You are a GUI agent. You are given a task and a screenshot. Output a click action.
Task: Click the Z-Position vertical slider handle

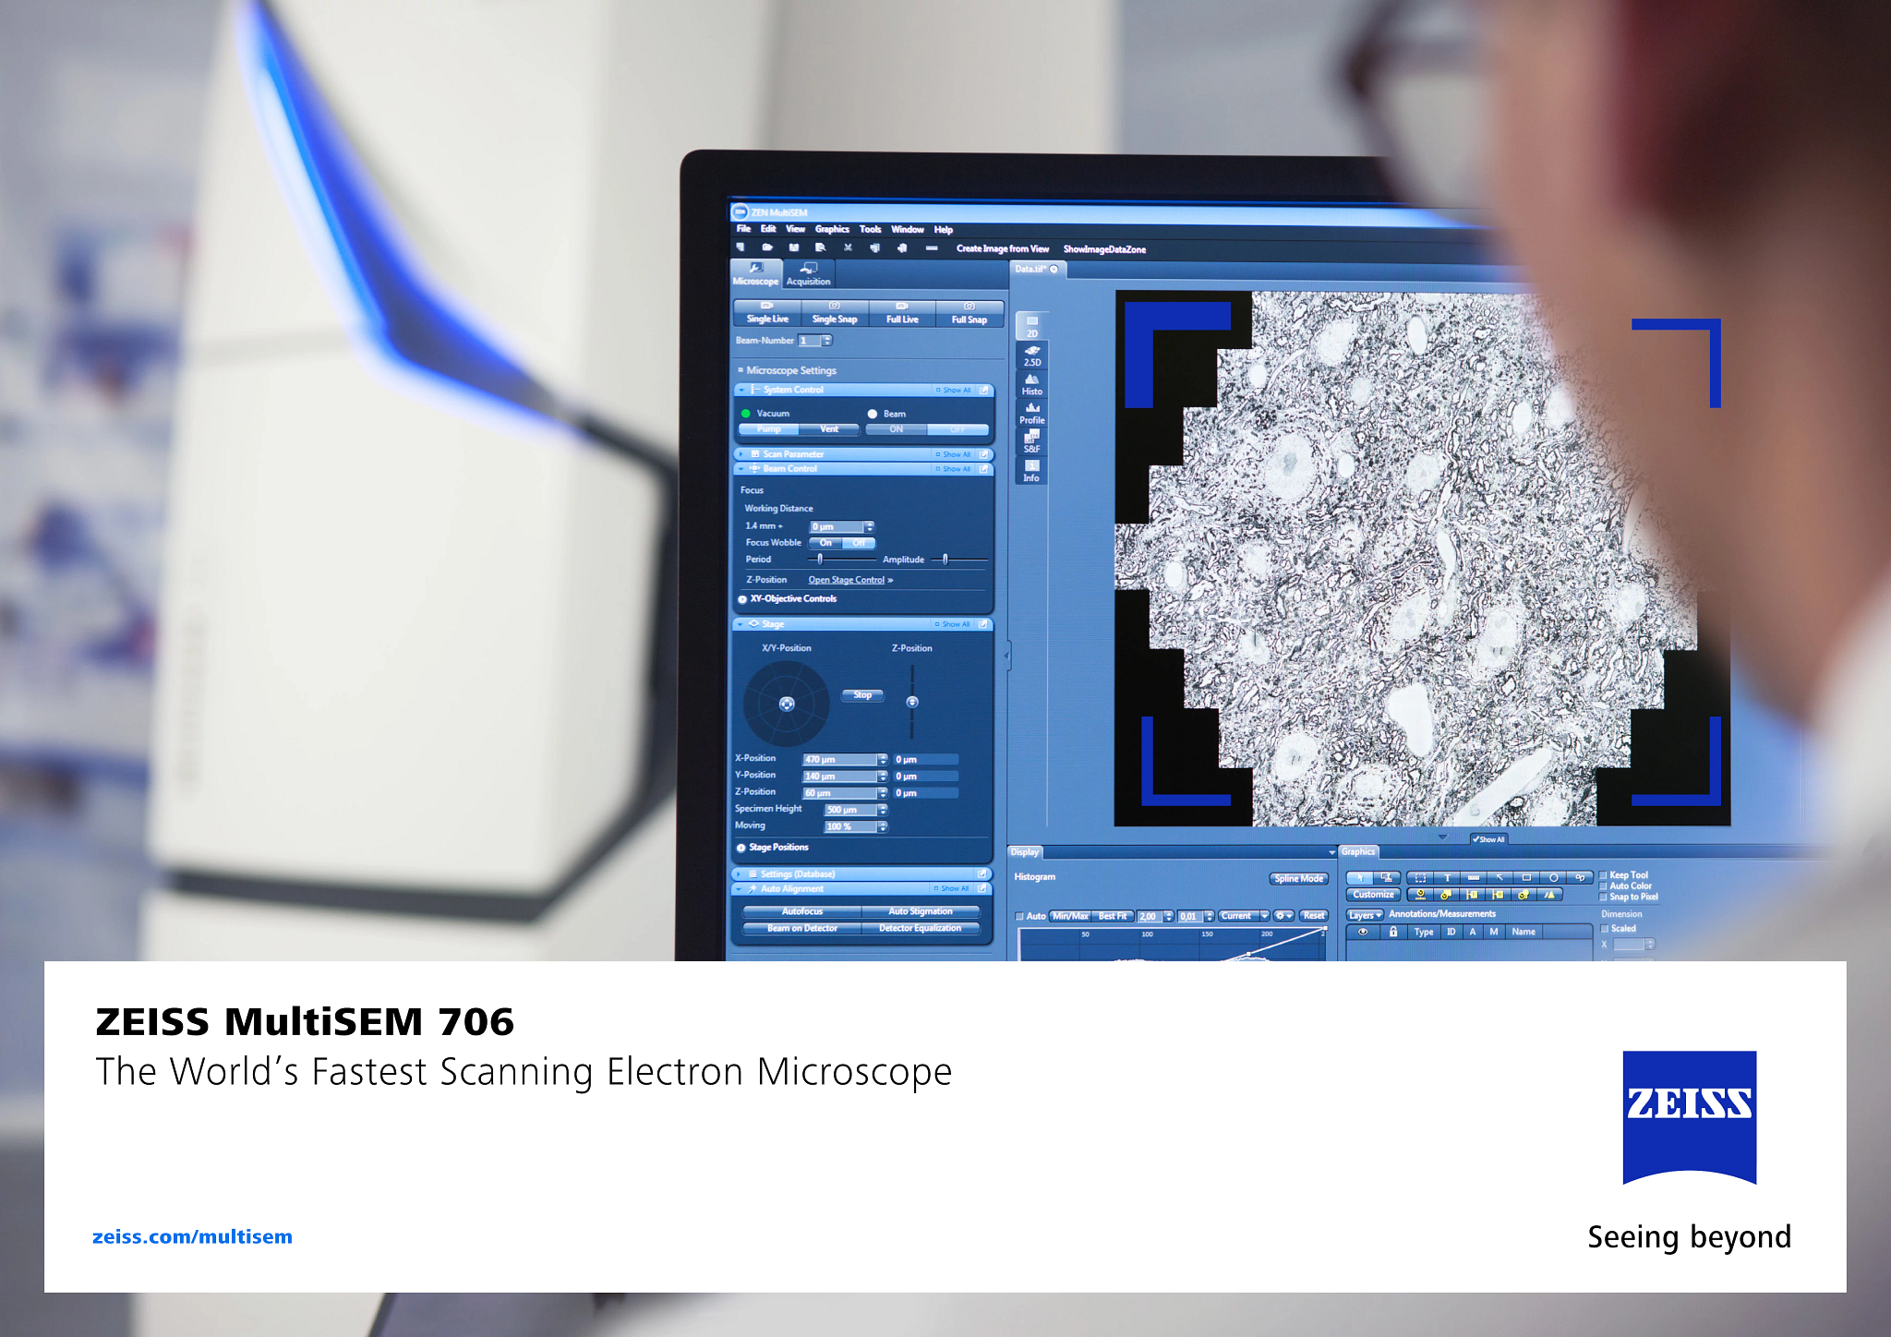point(912,703)
